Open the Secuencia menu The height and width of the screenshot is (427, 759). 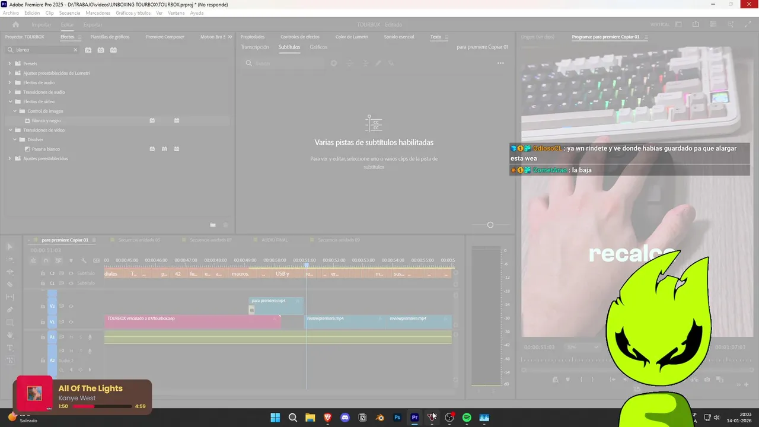pos(69,12)
